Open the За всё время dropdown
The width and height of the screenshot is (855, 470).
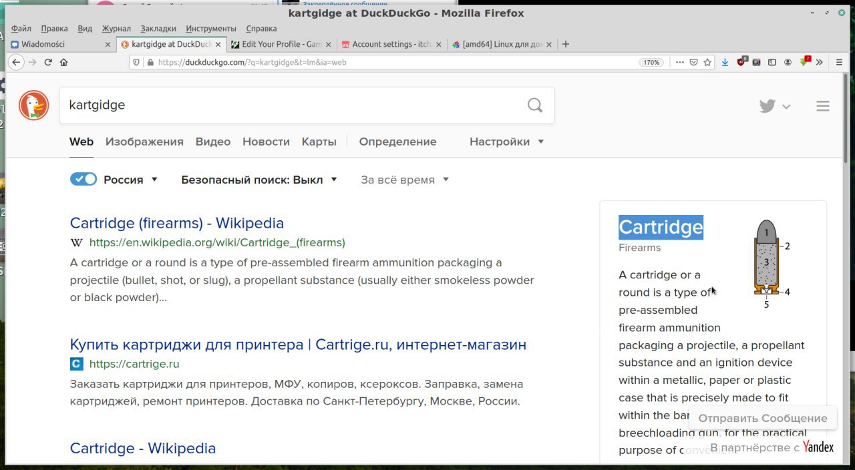coord(405,180)
